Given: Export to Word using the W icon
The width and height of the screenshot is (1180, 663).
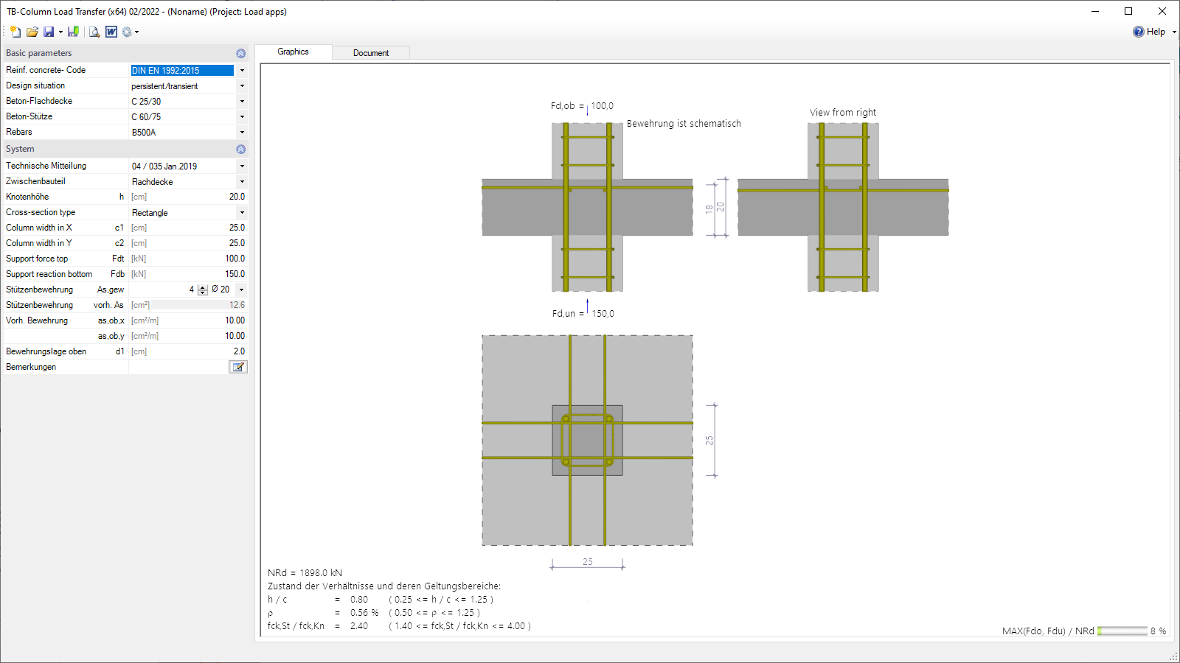Looking at the screenshot, I should (x=111, y=32).
